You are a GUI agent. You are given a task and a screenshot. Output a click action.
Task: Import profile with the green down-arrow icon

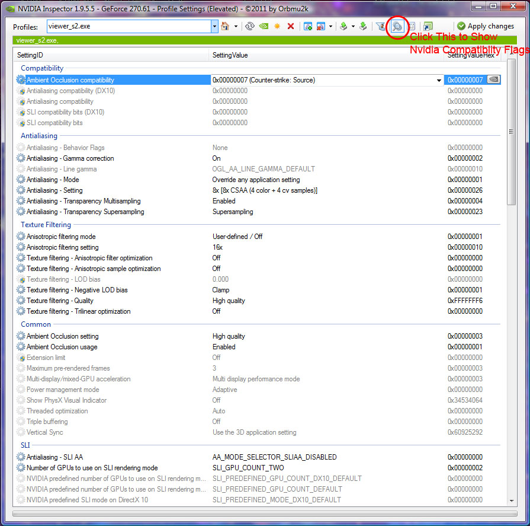pos(363,26)
